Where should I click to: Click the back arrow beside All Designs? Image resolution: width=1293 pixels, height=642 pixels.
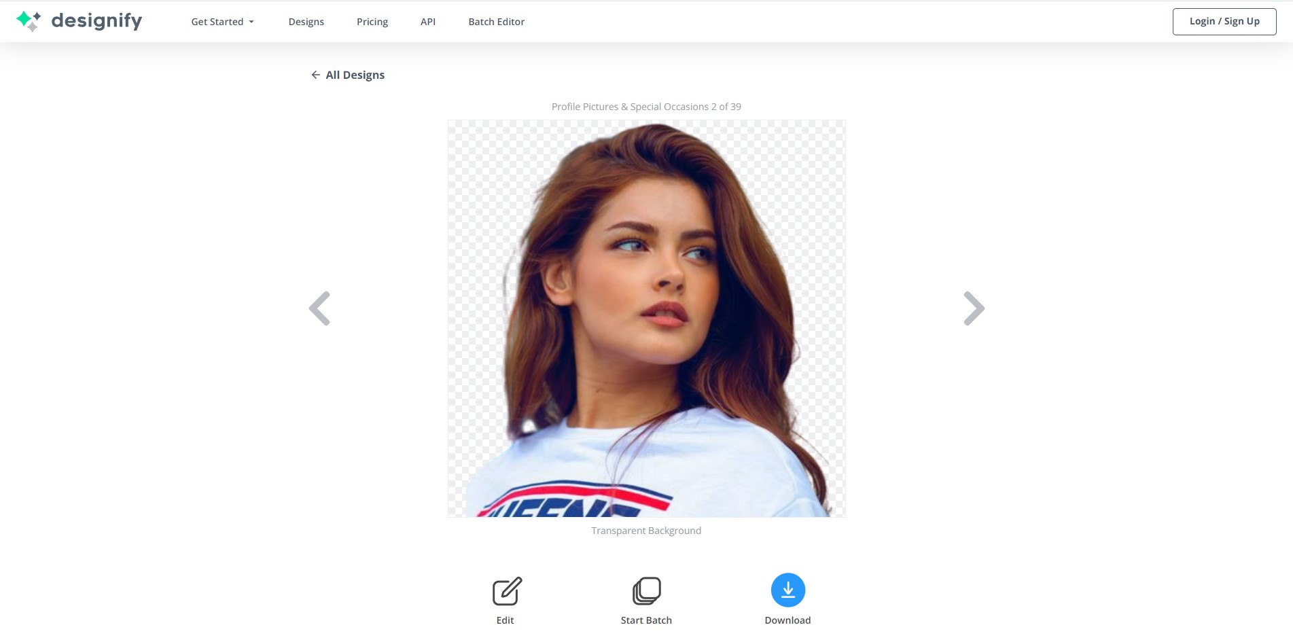point(315,75)
